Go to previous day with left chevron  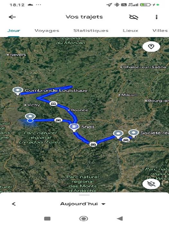coord(14,204)
